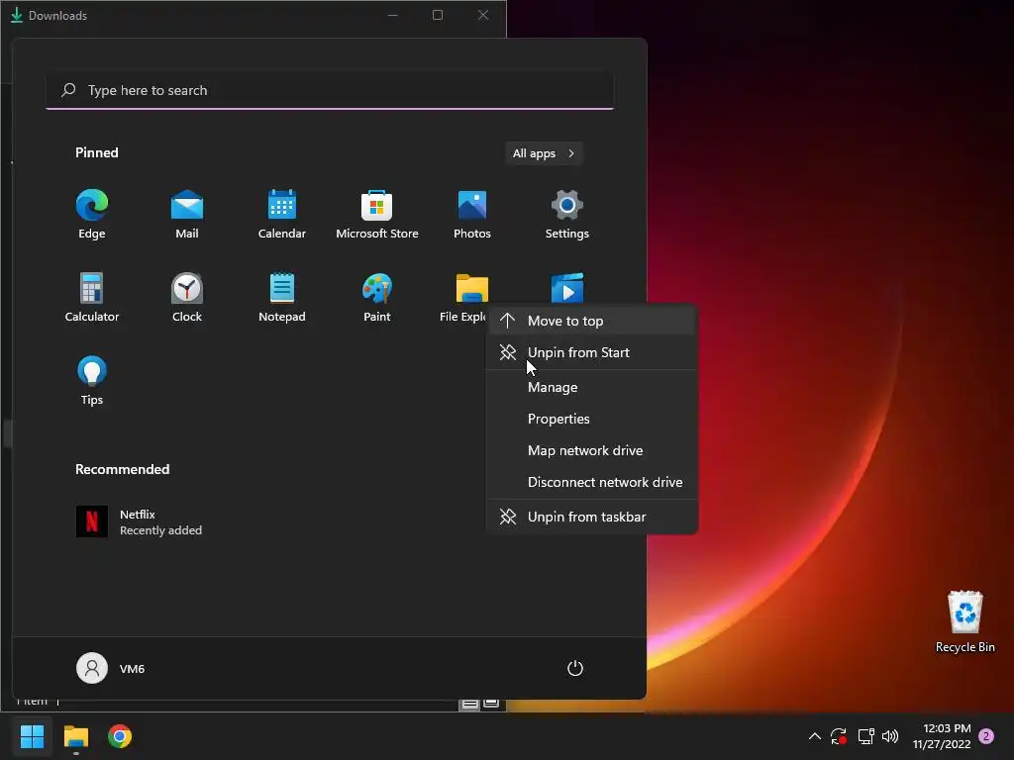Click the Downloads window title
Viewport: 1014px width, 760px height.
[57, 16]
